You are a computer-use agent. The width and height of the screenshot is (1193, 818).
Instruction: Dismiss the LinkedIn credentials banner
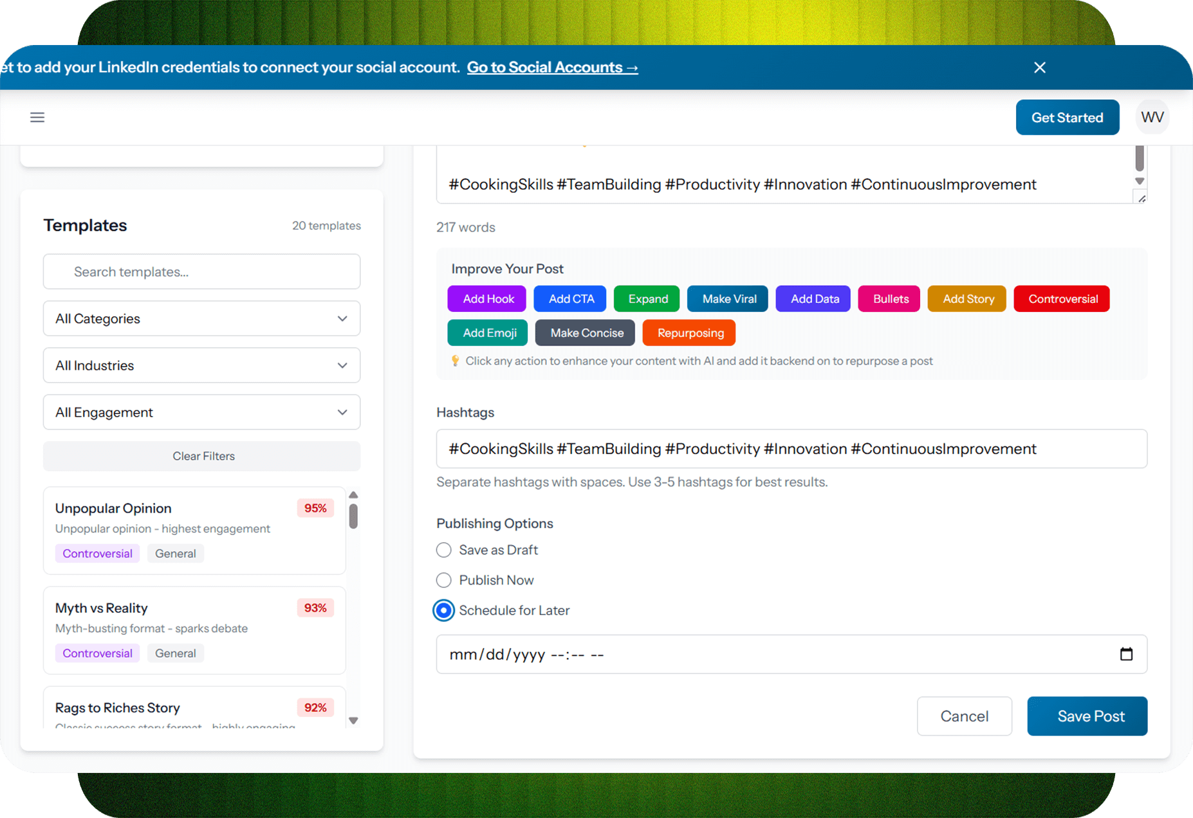pyautogui.click(x=1039, y=68)
